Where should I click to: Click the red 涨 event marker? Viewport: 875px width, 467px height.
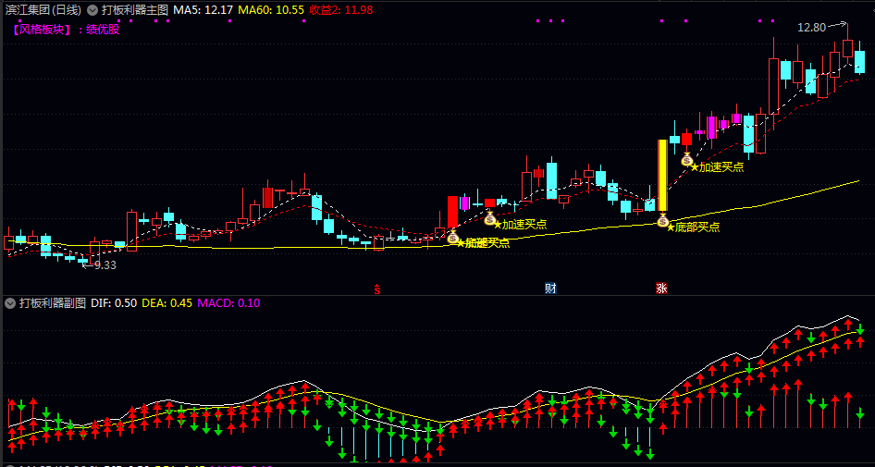(x=662, y=289)
